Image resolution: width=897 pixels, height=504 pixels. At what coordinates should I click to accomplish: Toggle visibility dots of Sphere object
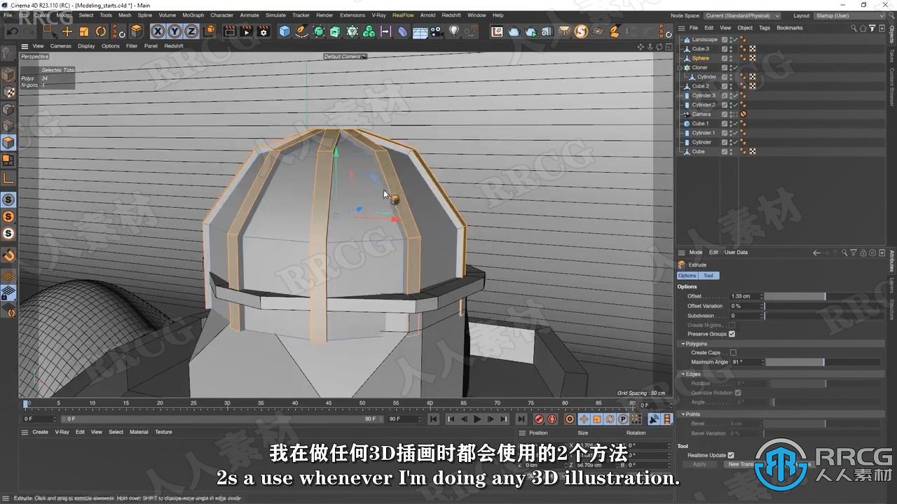[731, 58]
